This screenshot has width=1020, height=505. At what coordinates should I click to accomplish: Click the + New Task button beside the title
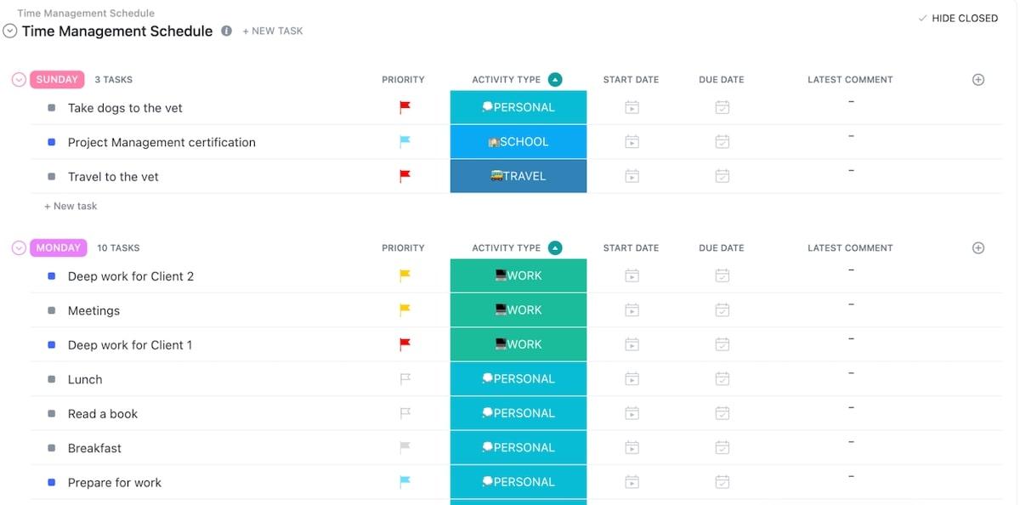[273, 31]
